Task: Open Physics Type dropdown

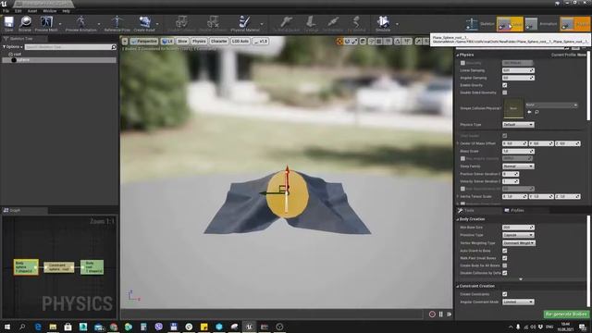Action: [x=518, y=125]
